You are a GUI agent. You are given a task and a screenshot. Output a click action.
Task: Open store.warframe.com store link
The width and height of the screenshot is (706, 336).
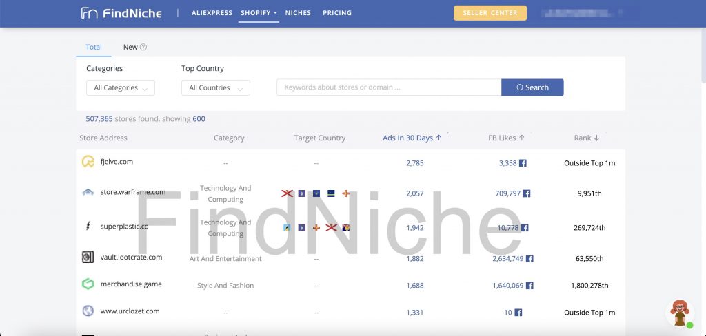click(133, 192)
